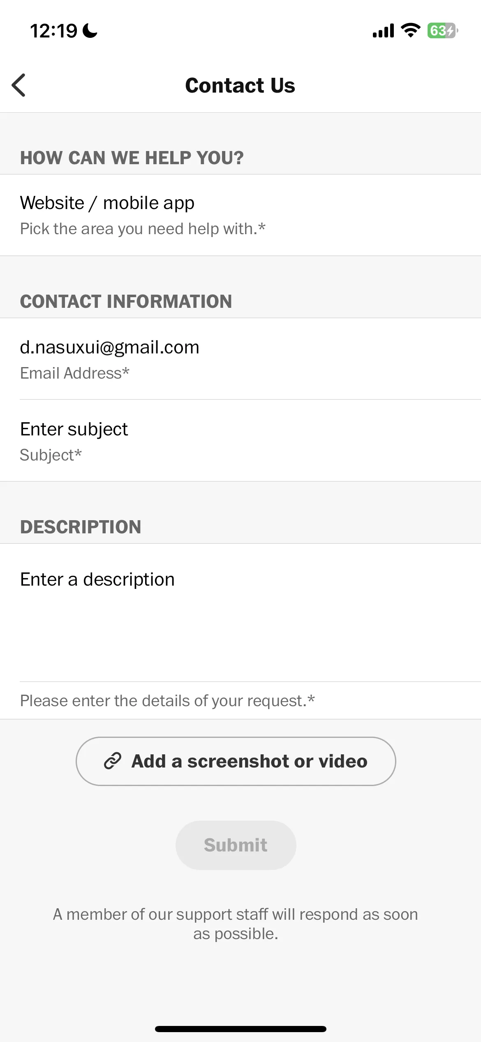Image resolution: width=481 pixels, height=1042 pixels.
Task: Click Add a screenshot or video button
Action: pos(236,761)
